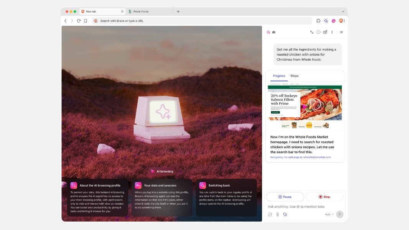Toggle the AI sidebar sparkle icon in toolbar
Image resolution: width=409 pixels, height=230 pixels.
[x=326, y=21]
